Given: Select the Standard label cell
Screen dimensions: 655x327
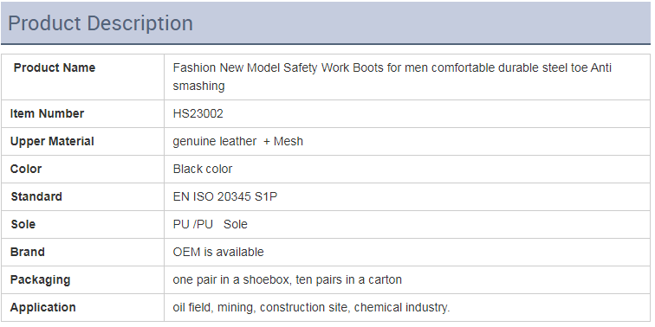Looking at the screenshot, I should point(82,196).
